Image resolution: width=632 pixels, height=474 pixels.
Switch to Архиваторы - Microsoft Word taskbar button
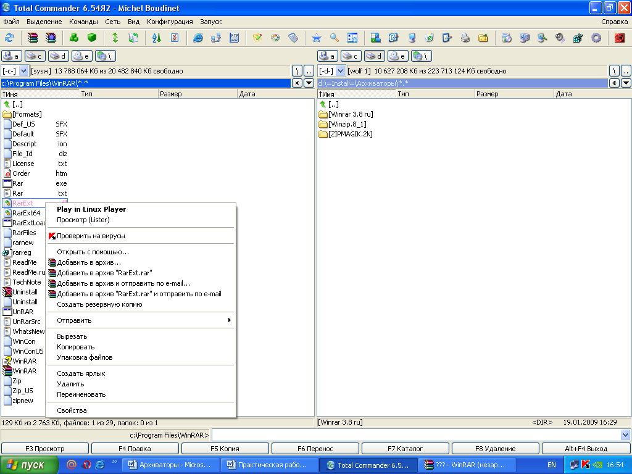pos(172,465)
